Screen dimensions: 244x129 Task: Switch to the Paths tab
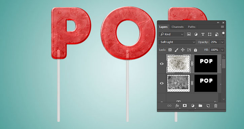(x=191, y=27)
